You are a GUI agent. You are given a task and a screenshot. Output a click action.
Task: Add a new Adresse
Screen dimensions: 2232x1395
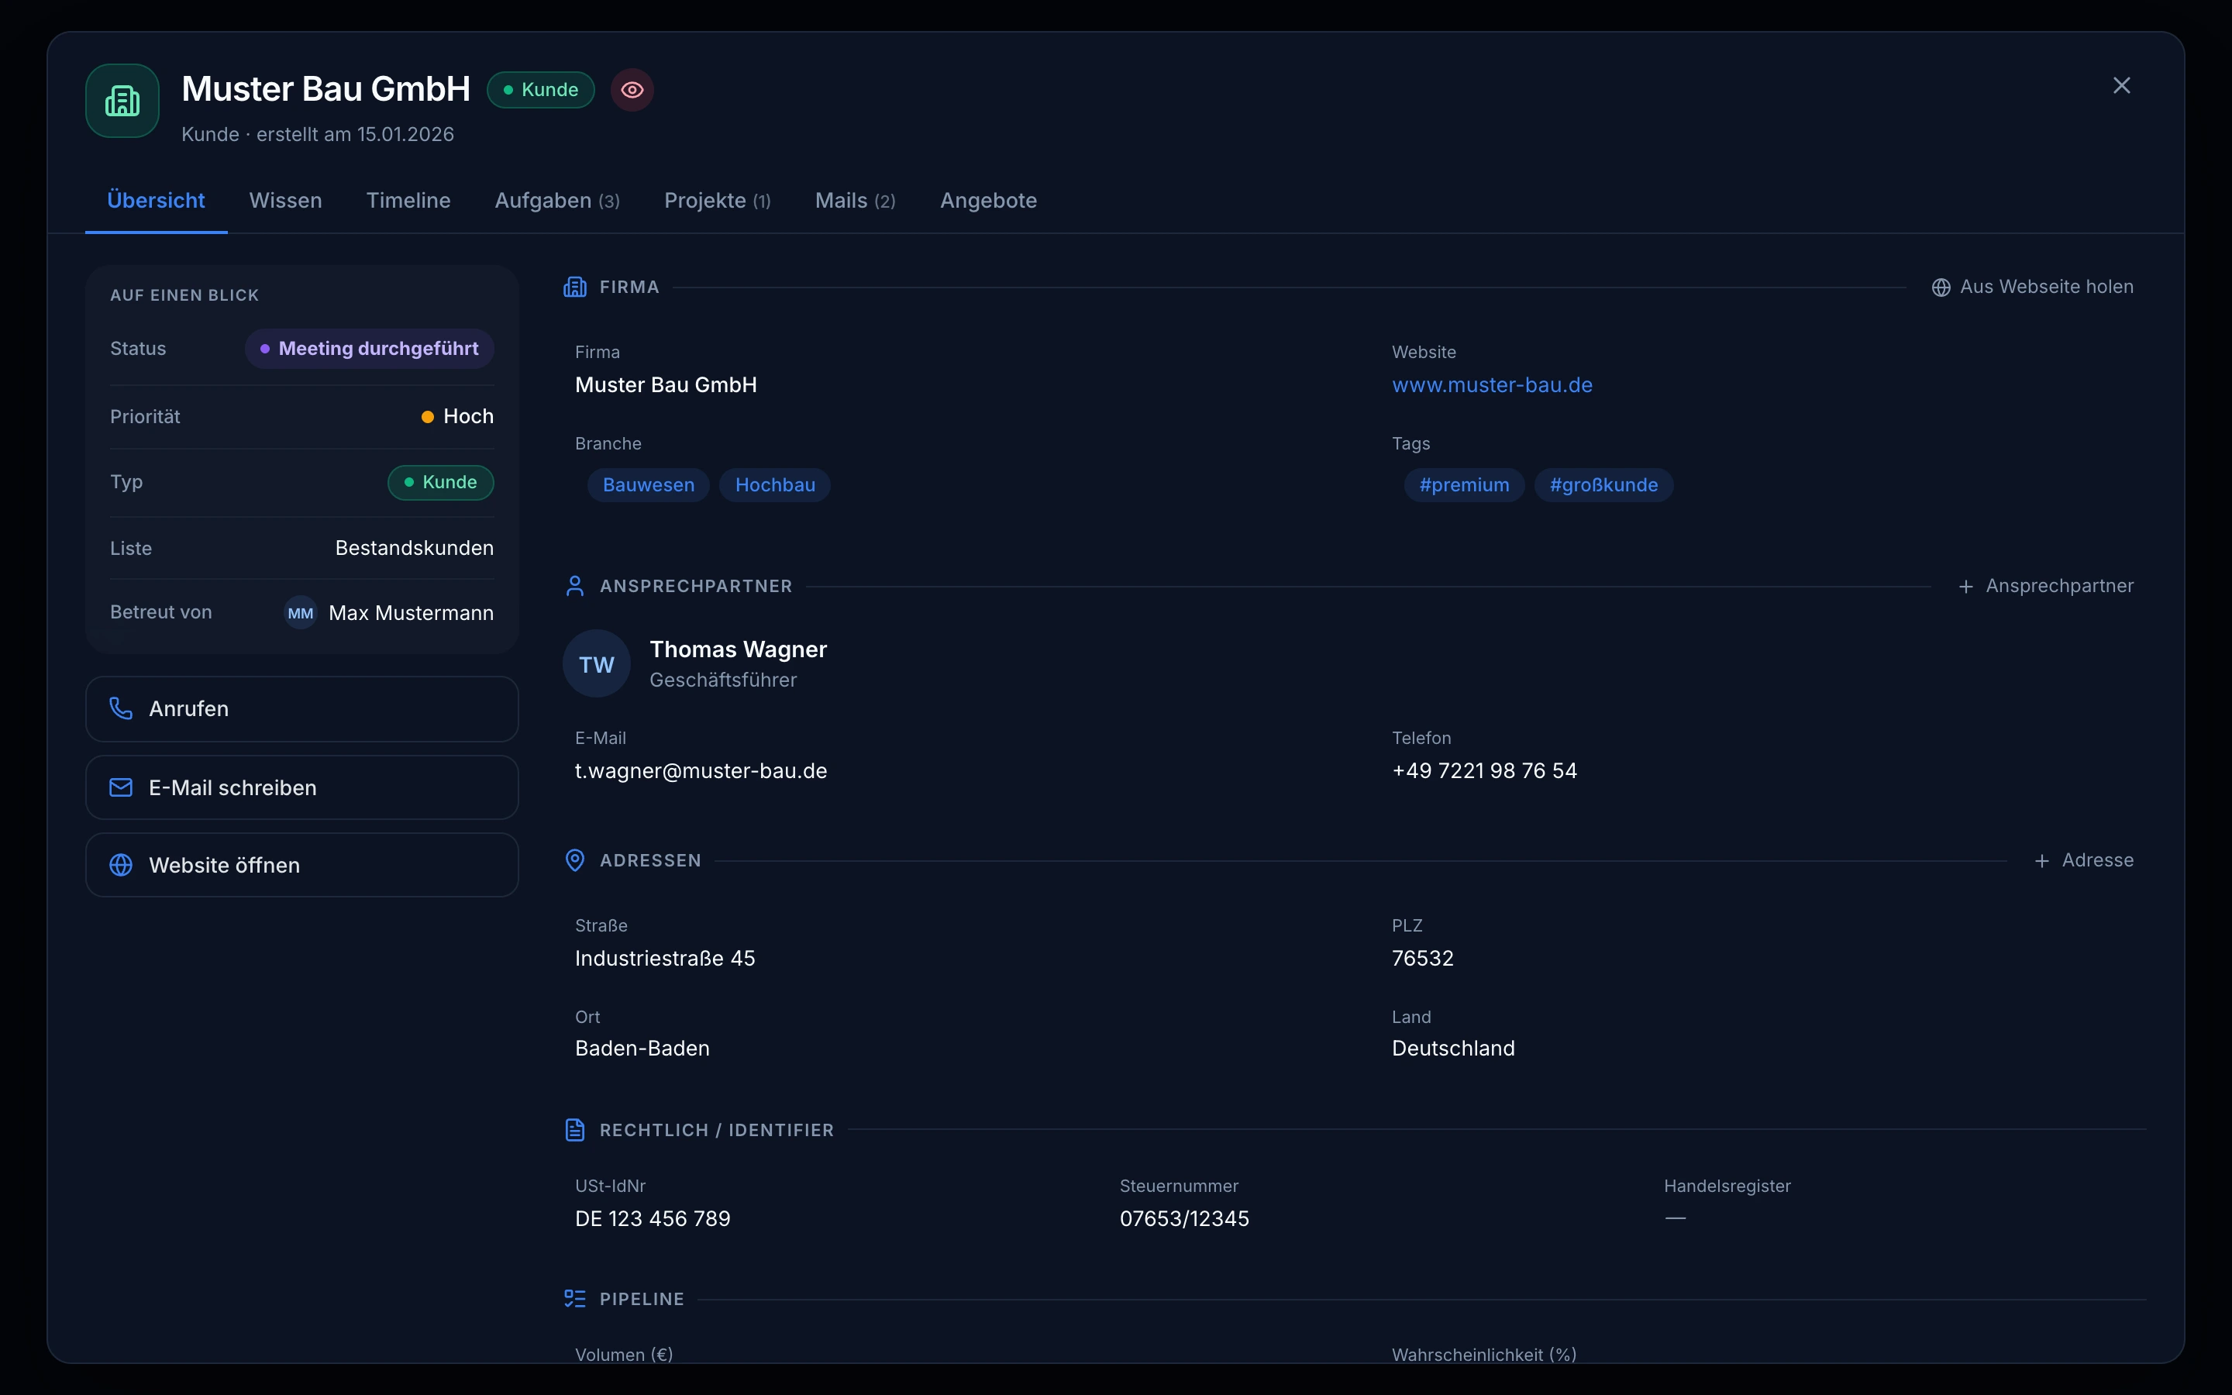[2083, 860]
